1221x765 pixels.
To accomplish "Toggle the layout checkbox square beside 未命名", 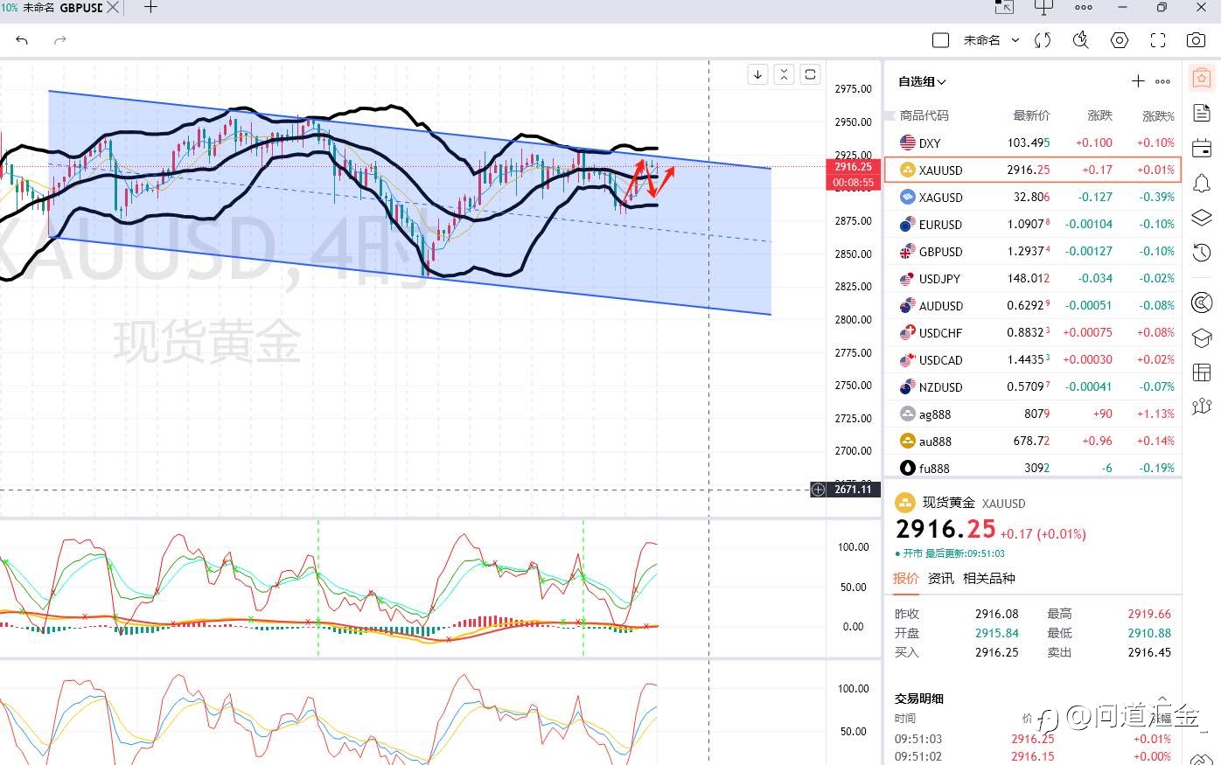I will pyautogui.click(x=941, y=40).
